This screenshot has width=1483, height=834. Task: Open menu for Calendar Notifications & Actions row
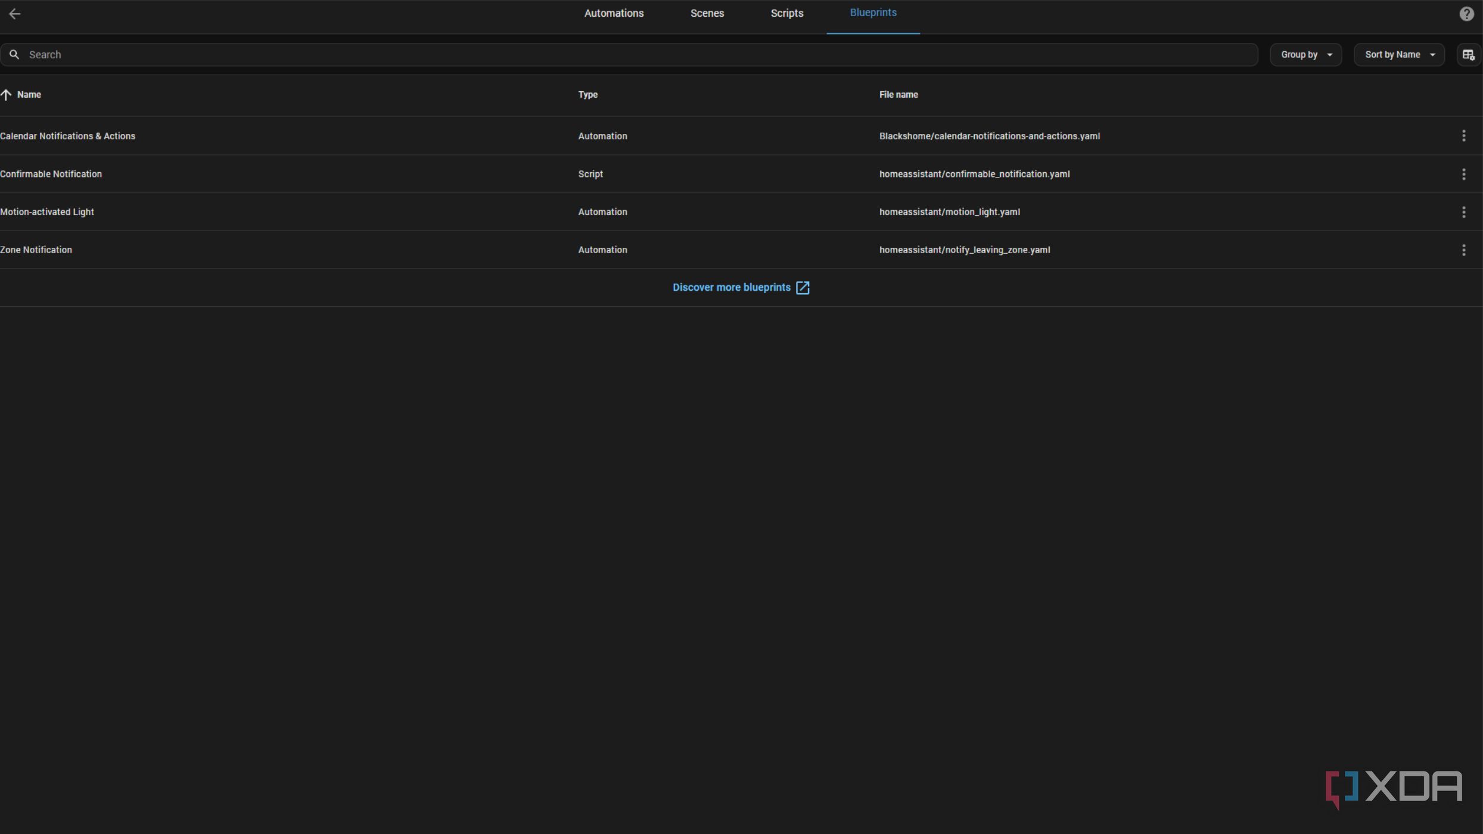[x=1463, y=136]
